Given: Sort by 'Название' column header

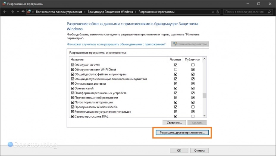Looking at the screenshot, I should click(x=77, y=60).
